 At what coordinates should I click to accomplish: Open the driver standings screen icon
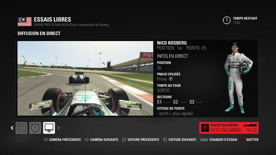pyautogui.click(x=22, y=128)
